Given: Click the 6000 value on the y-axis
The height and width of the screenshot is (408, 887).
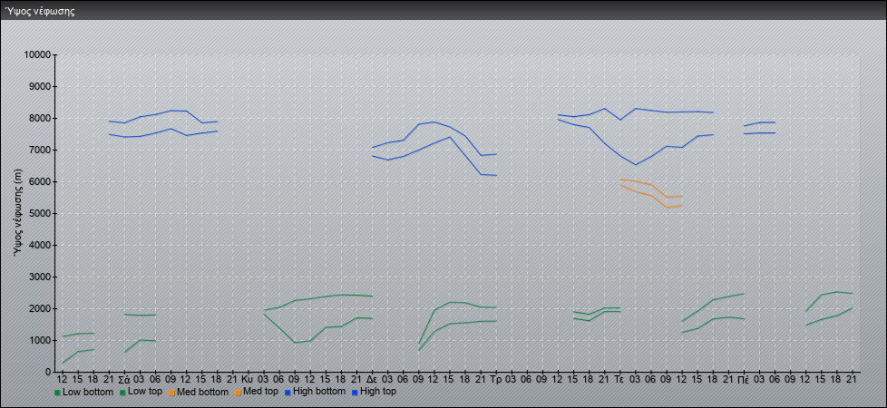Looking at the screenshot, I should click(40, 181).
